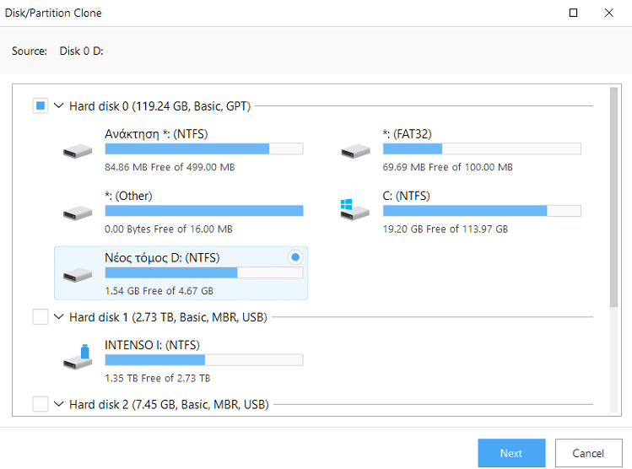Collapse the Hard disk 1 group
Image resolution: width=632 pixels, height=469 pixels.
coord(59,316)
